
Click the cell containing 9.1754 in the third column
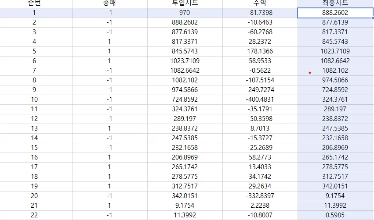coord(185,206)
